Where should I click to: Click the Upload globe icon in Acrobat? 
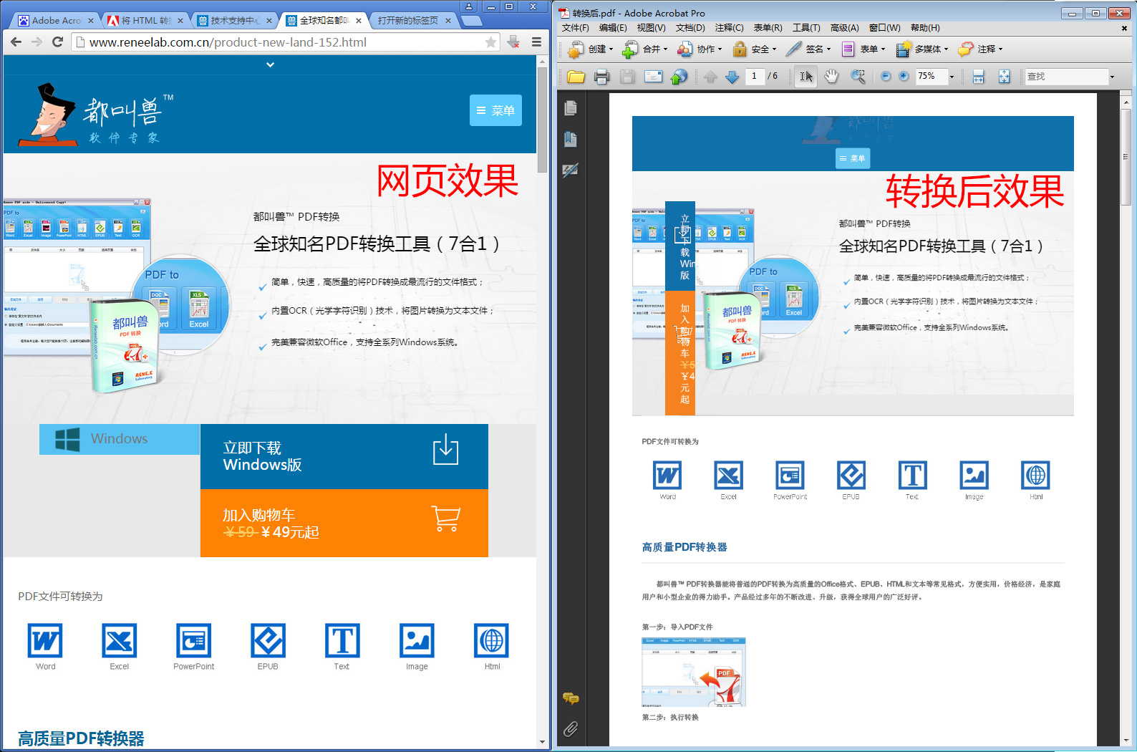pyautogui.click(x=679, y=77)
